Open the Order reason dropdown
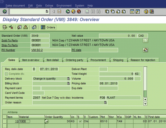 click(x=105, y=103)
